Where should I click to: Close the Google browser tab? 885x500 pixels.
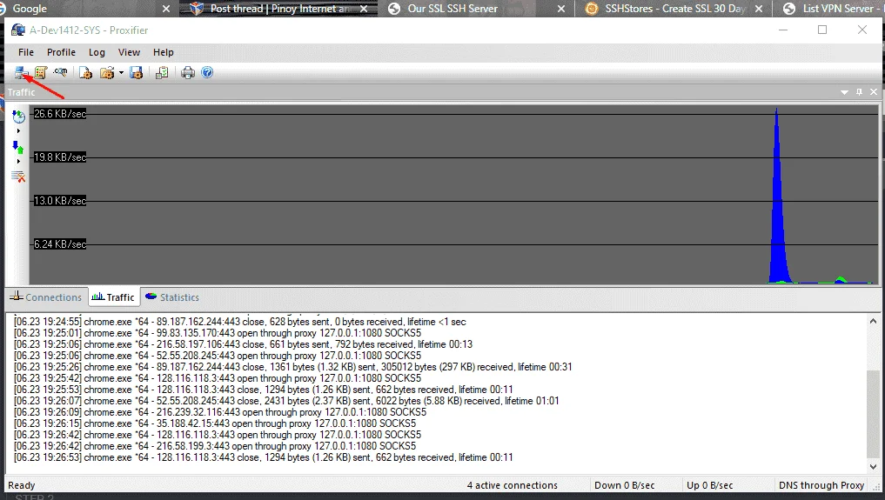(166, 9)
